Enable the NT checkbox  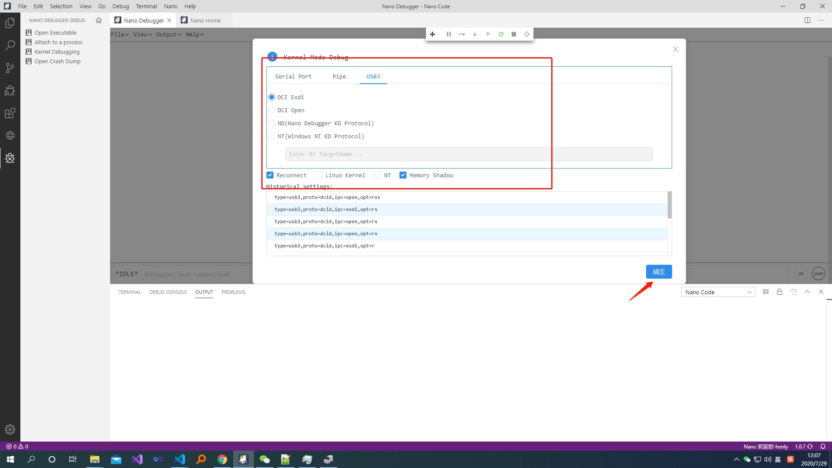pos(377,175)
